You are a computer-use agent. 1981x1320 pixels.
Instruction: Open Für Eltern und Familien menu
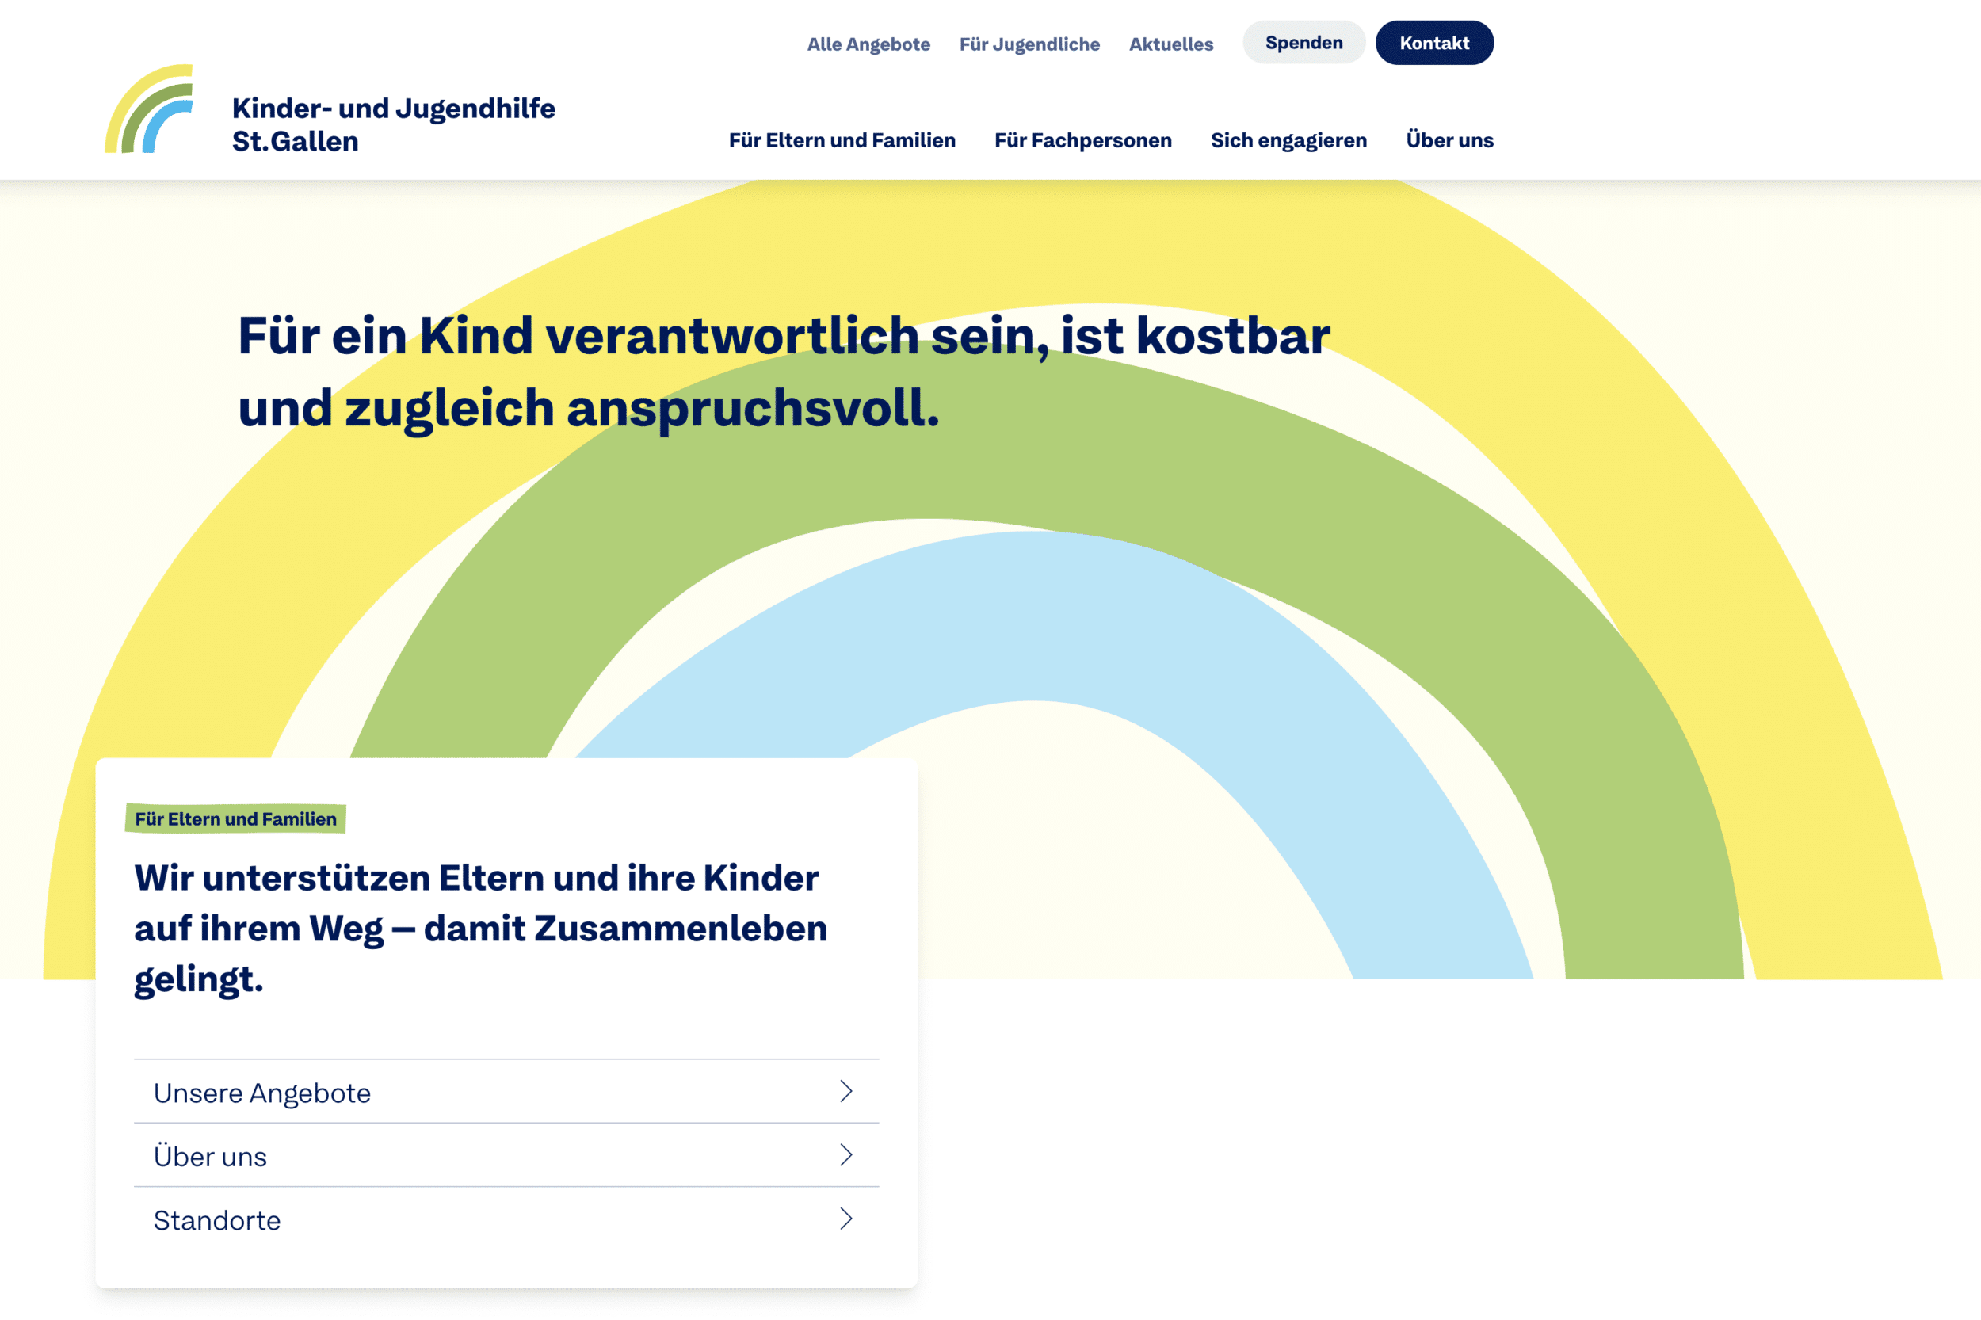tap(842, 140)
